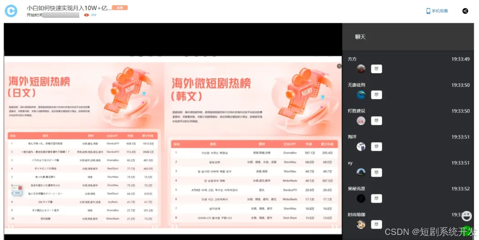Click 方方's 想 message bubble
479x240 pixels.
tap(377, 69)
